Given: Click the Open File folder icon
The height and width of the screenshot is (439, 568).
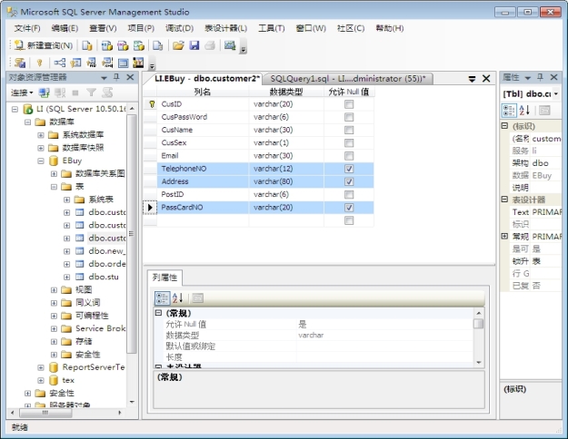Looking at the screenshot, I should (179, 45).
